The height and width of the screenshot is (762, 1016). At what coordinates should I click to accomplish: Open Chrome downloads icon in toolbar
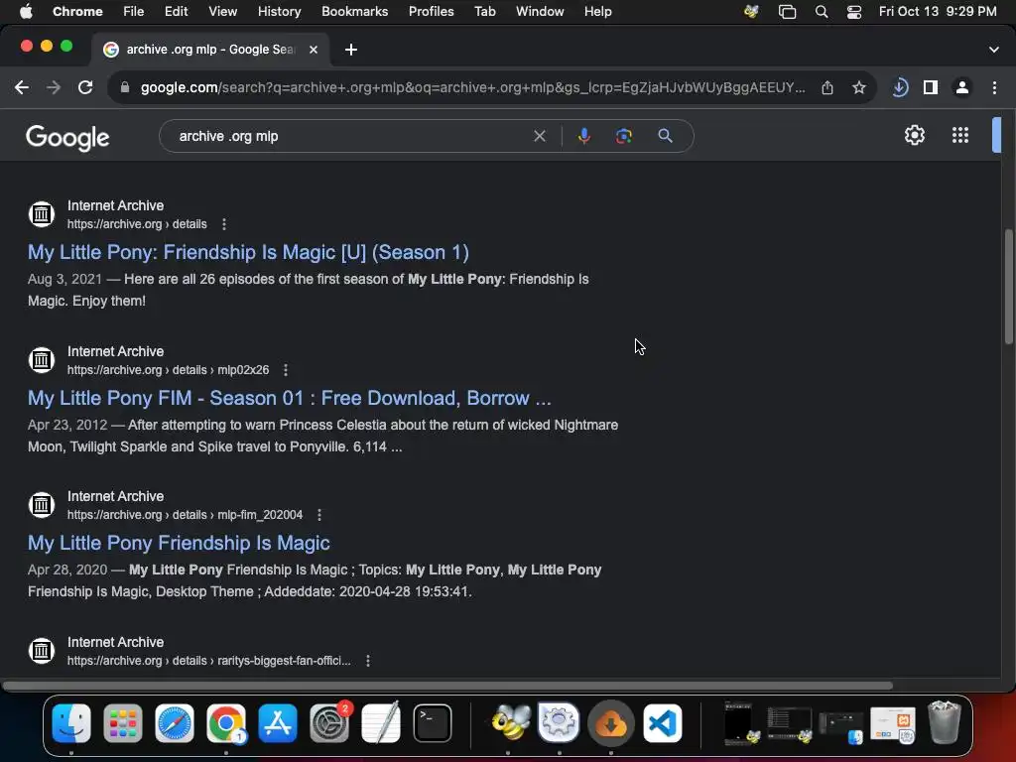(900, 87)
